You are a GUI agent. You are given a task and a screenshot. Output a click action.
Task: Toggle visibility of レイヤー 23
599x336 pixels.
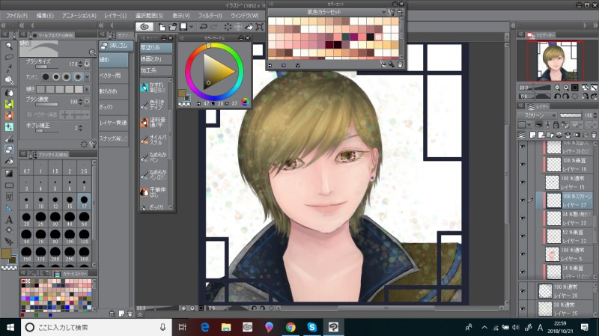523,218
